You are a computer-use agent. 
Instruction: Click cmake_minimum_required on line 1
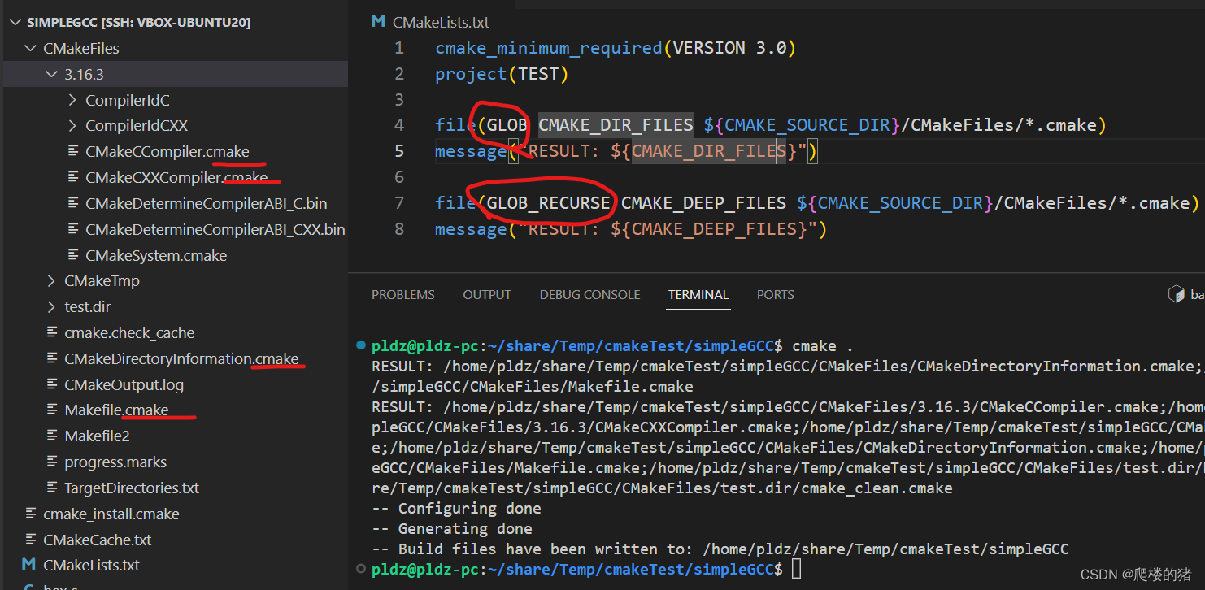(x=549, y=48)
